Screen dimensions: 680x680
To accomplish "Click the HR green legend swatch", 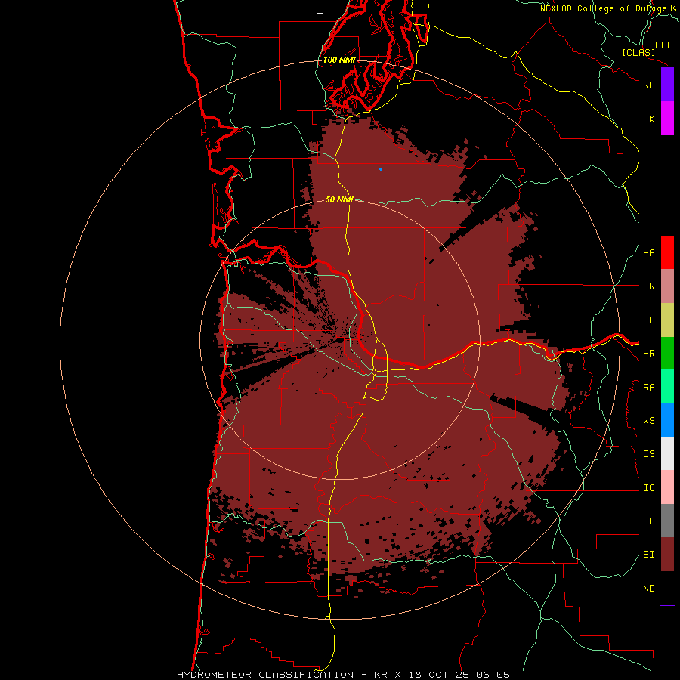I will (667, 354).
